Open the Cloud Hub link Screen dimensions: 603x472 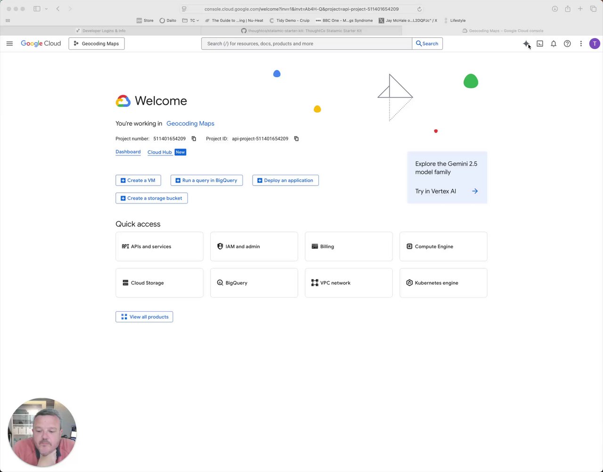tap(160, 152)
